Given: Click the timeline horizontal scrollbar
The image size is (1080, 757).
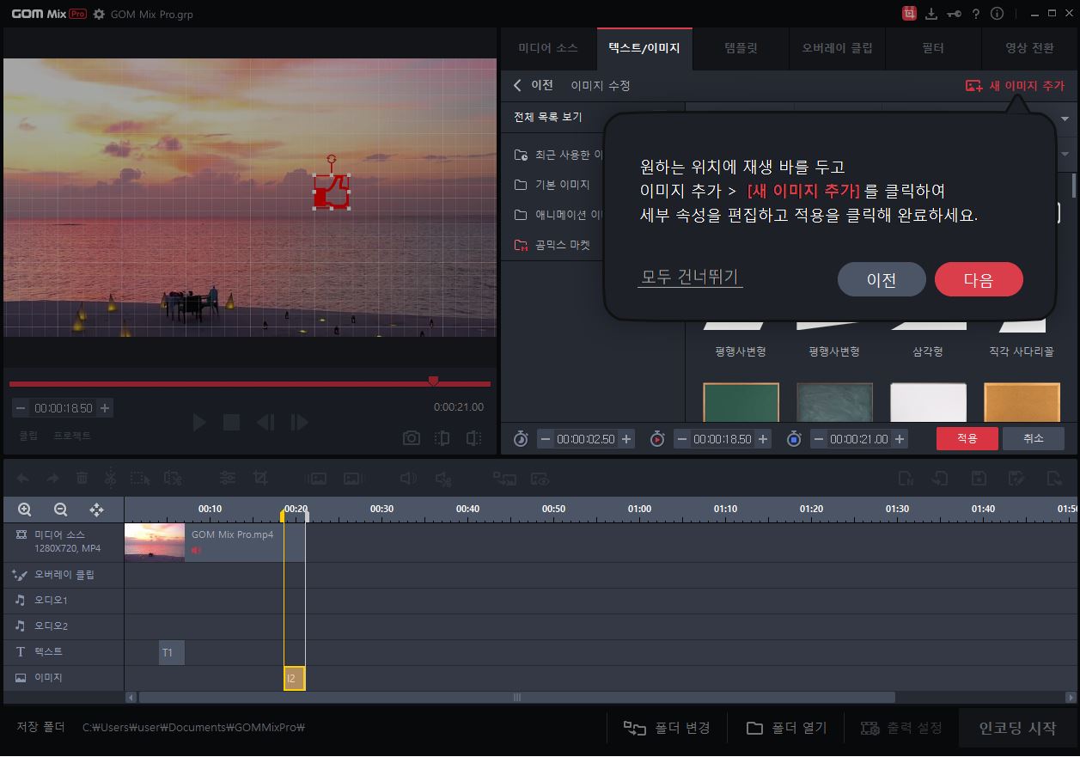Looking at the screenshot, I should click(x=516, y=698).
